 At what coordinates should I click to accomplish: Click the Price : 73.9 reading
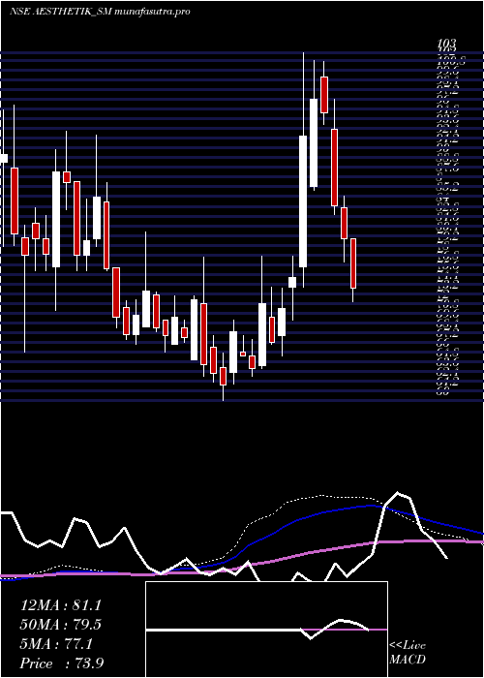click(x=61, y=663)
